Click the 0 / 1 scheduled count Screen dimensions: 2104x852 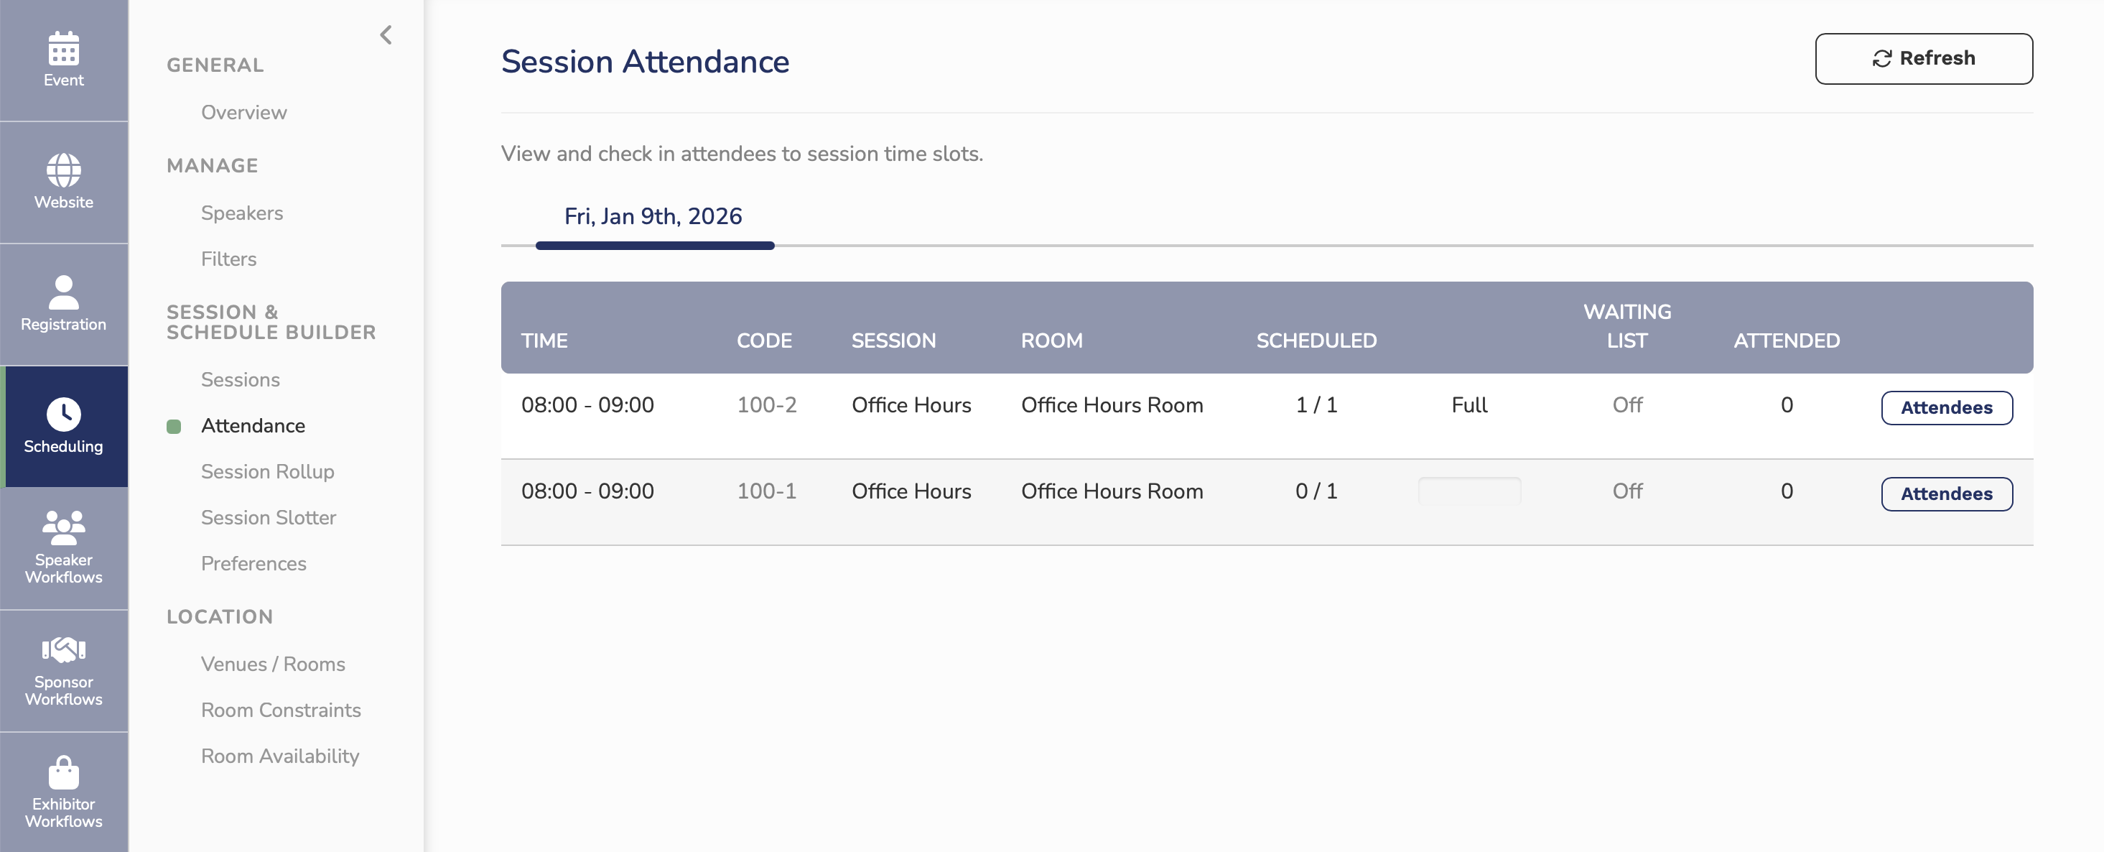[1317, 491]
